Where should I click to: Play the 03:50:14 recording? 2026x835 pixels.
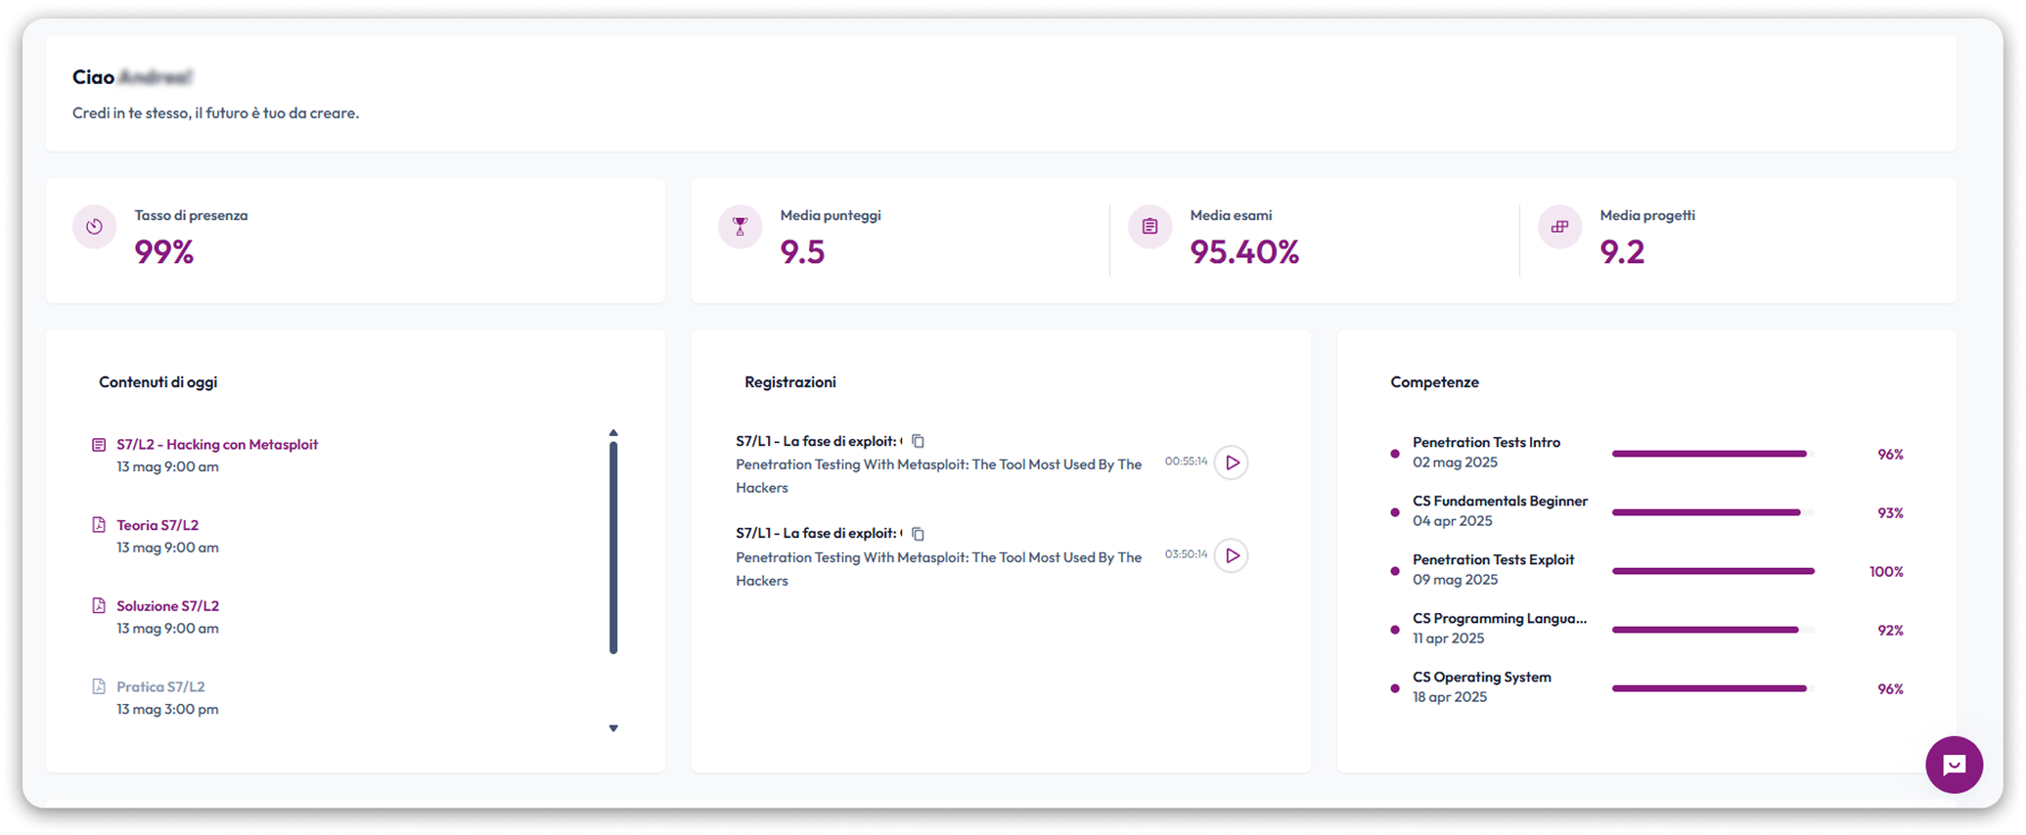(1232, 555)
